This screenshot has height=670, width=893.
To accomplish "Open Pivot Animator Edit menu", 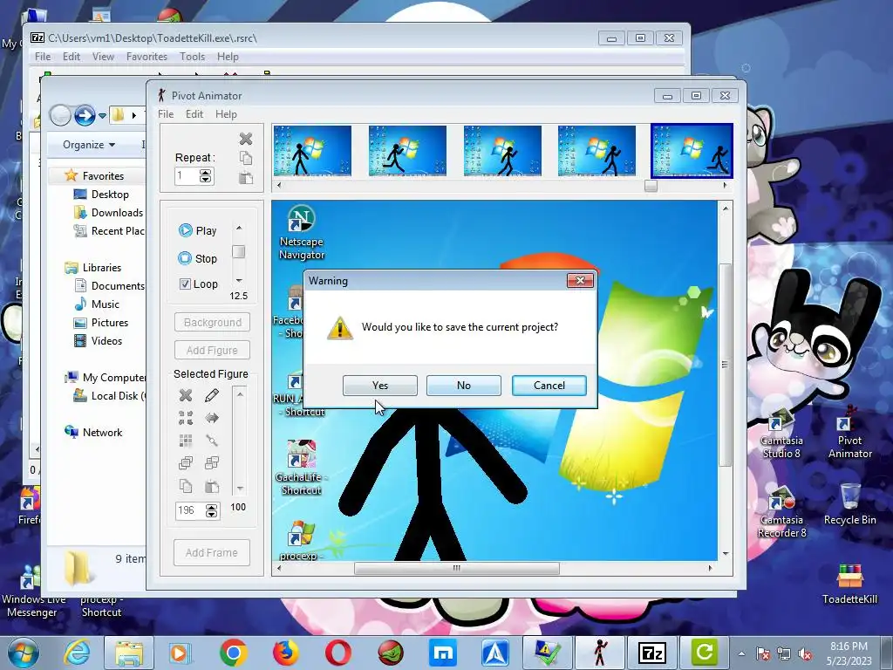I will pyautogui.click(x=194, y=114).
